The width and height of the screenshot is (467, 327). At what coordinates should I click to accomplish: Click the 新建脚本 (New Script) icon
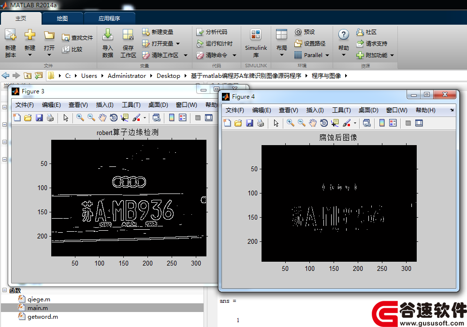tap(11, 43)
